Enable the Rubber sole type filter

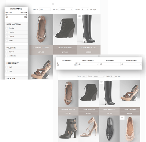click(7, 52)
